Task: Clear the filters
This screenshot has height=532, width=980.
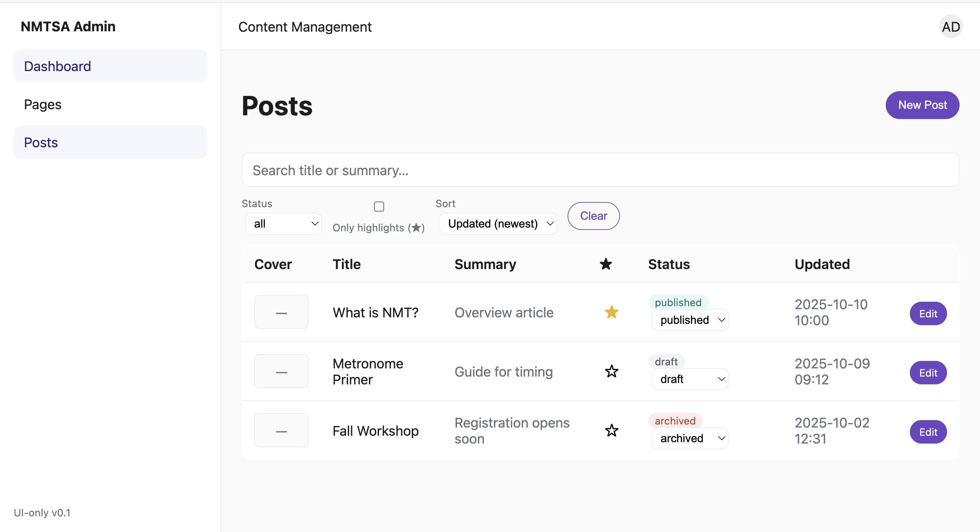Action: tap(593, 216)
